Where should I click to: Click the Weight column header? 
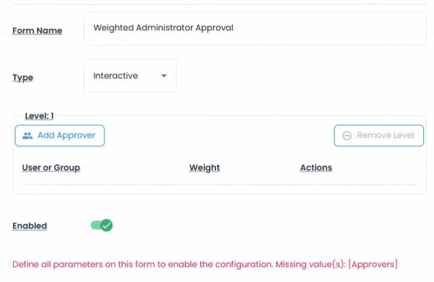pos(205,168)
